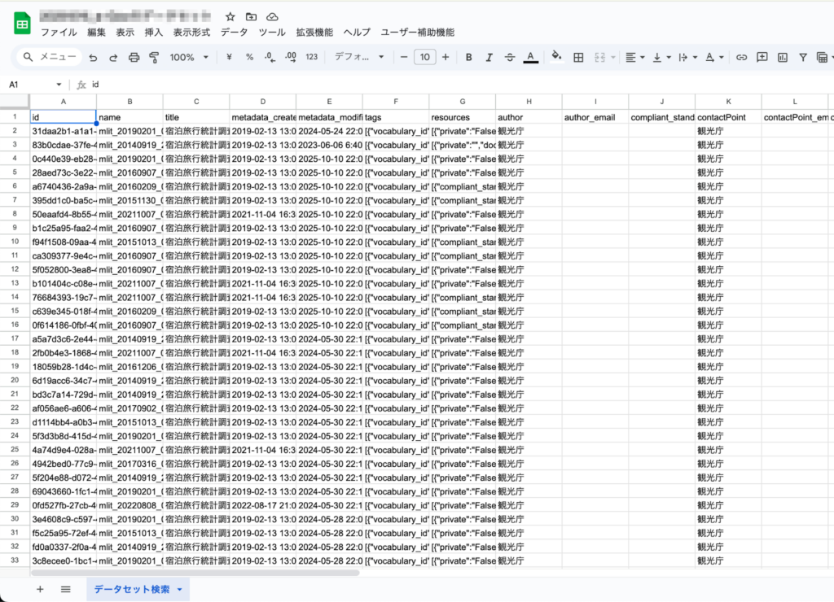This screenshot has height=602, width=834.
Task: Star this spreadsheet document
Action: pyautogui.click(x=230, y=17)
